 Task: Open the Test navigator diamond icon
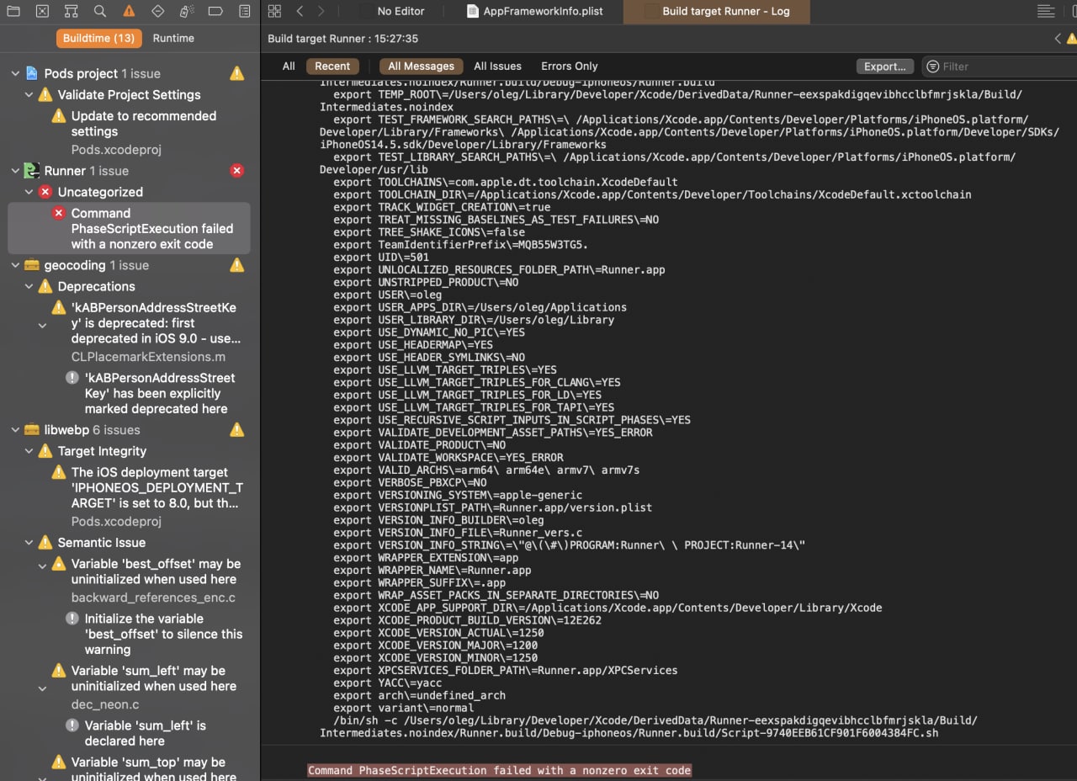pos(157,11)
